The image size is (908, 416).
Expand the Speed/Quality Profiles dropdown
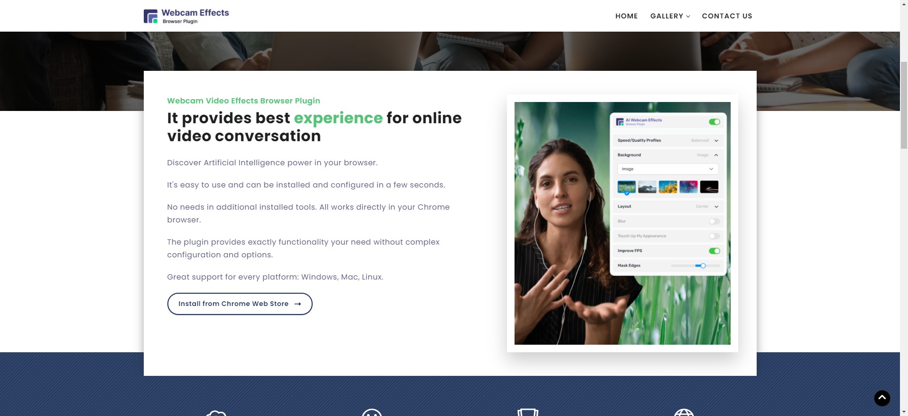(x=668, y=140)
